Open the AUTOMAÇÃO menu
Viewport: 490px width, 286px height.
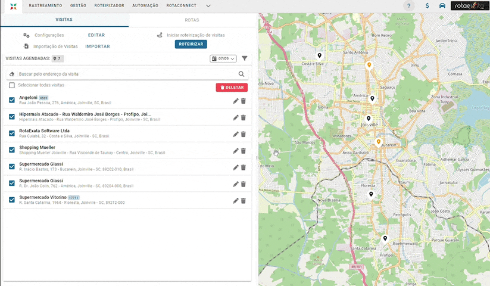tap(145, 5)
